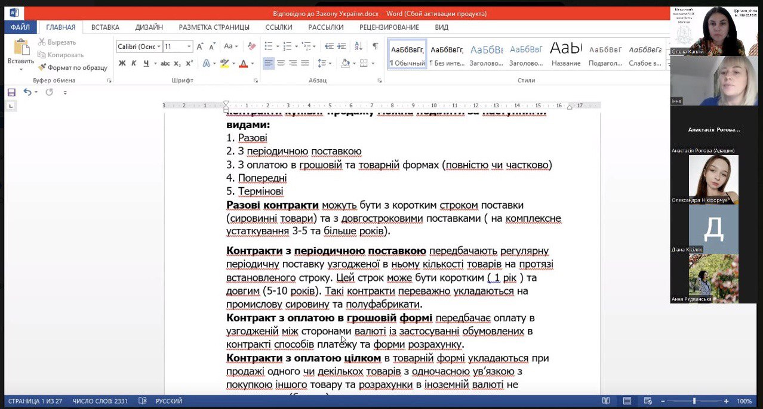Click the zoom in plus button
The image size is (763, 409).
pyautogui.click(x=727, y=401)
